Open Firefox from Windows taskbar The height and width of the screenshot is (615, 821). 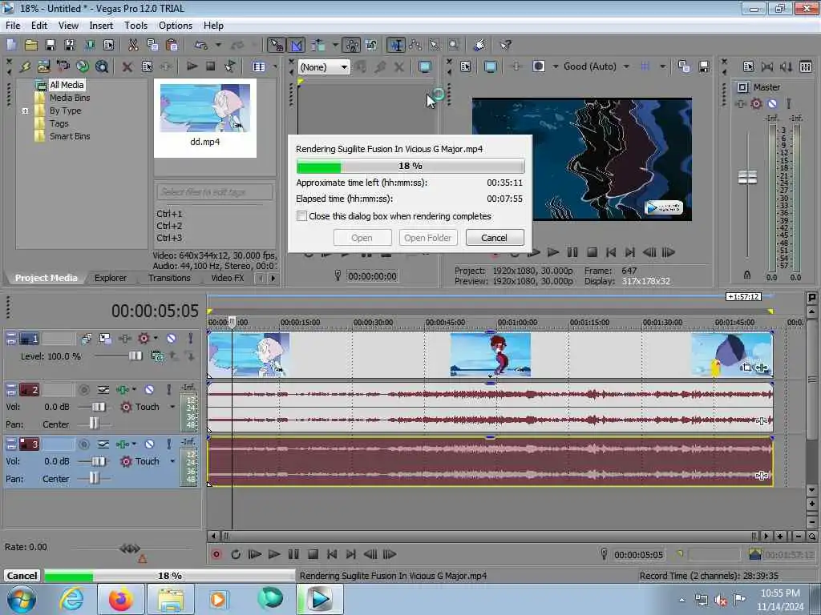(x=121, y=599)
